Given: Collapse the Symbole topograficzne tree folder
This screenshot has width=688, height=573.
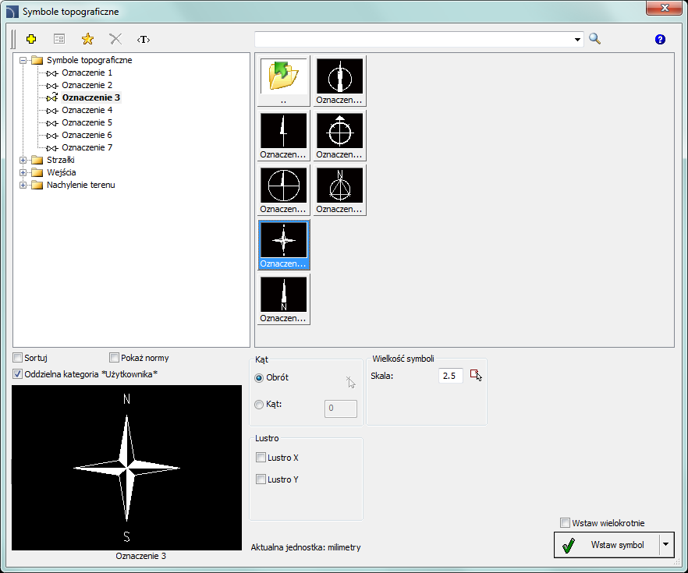Looking at the screenshot, I should (23, 61).
